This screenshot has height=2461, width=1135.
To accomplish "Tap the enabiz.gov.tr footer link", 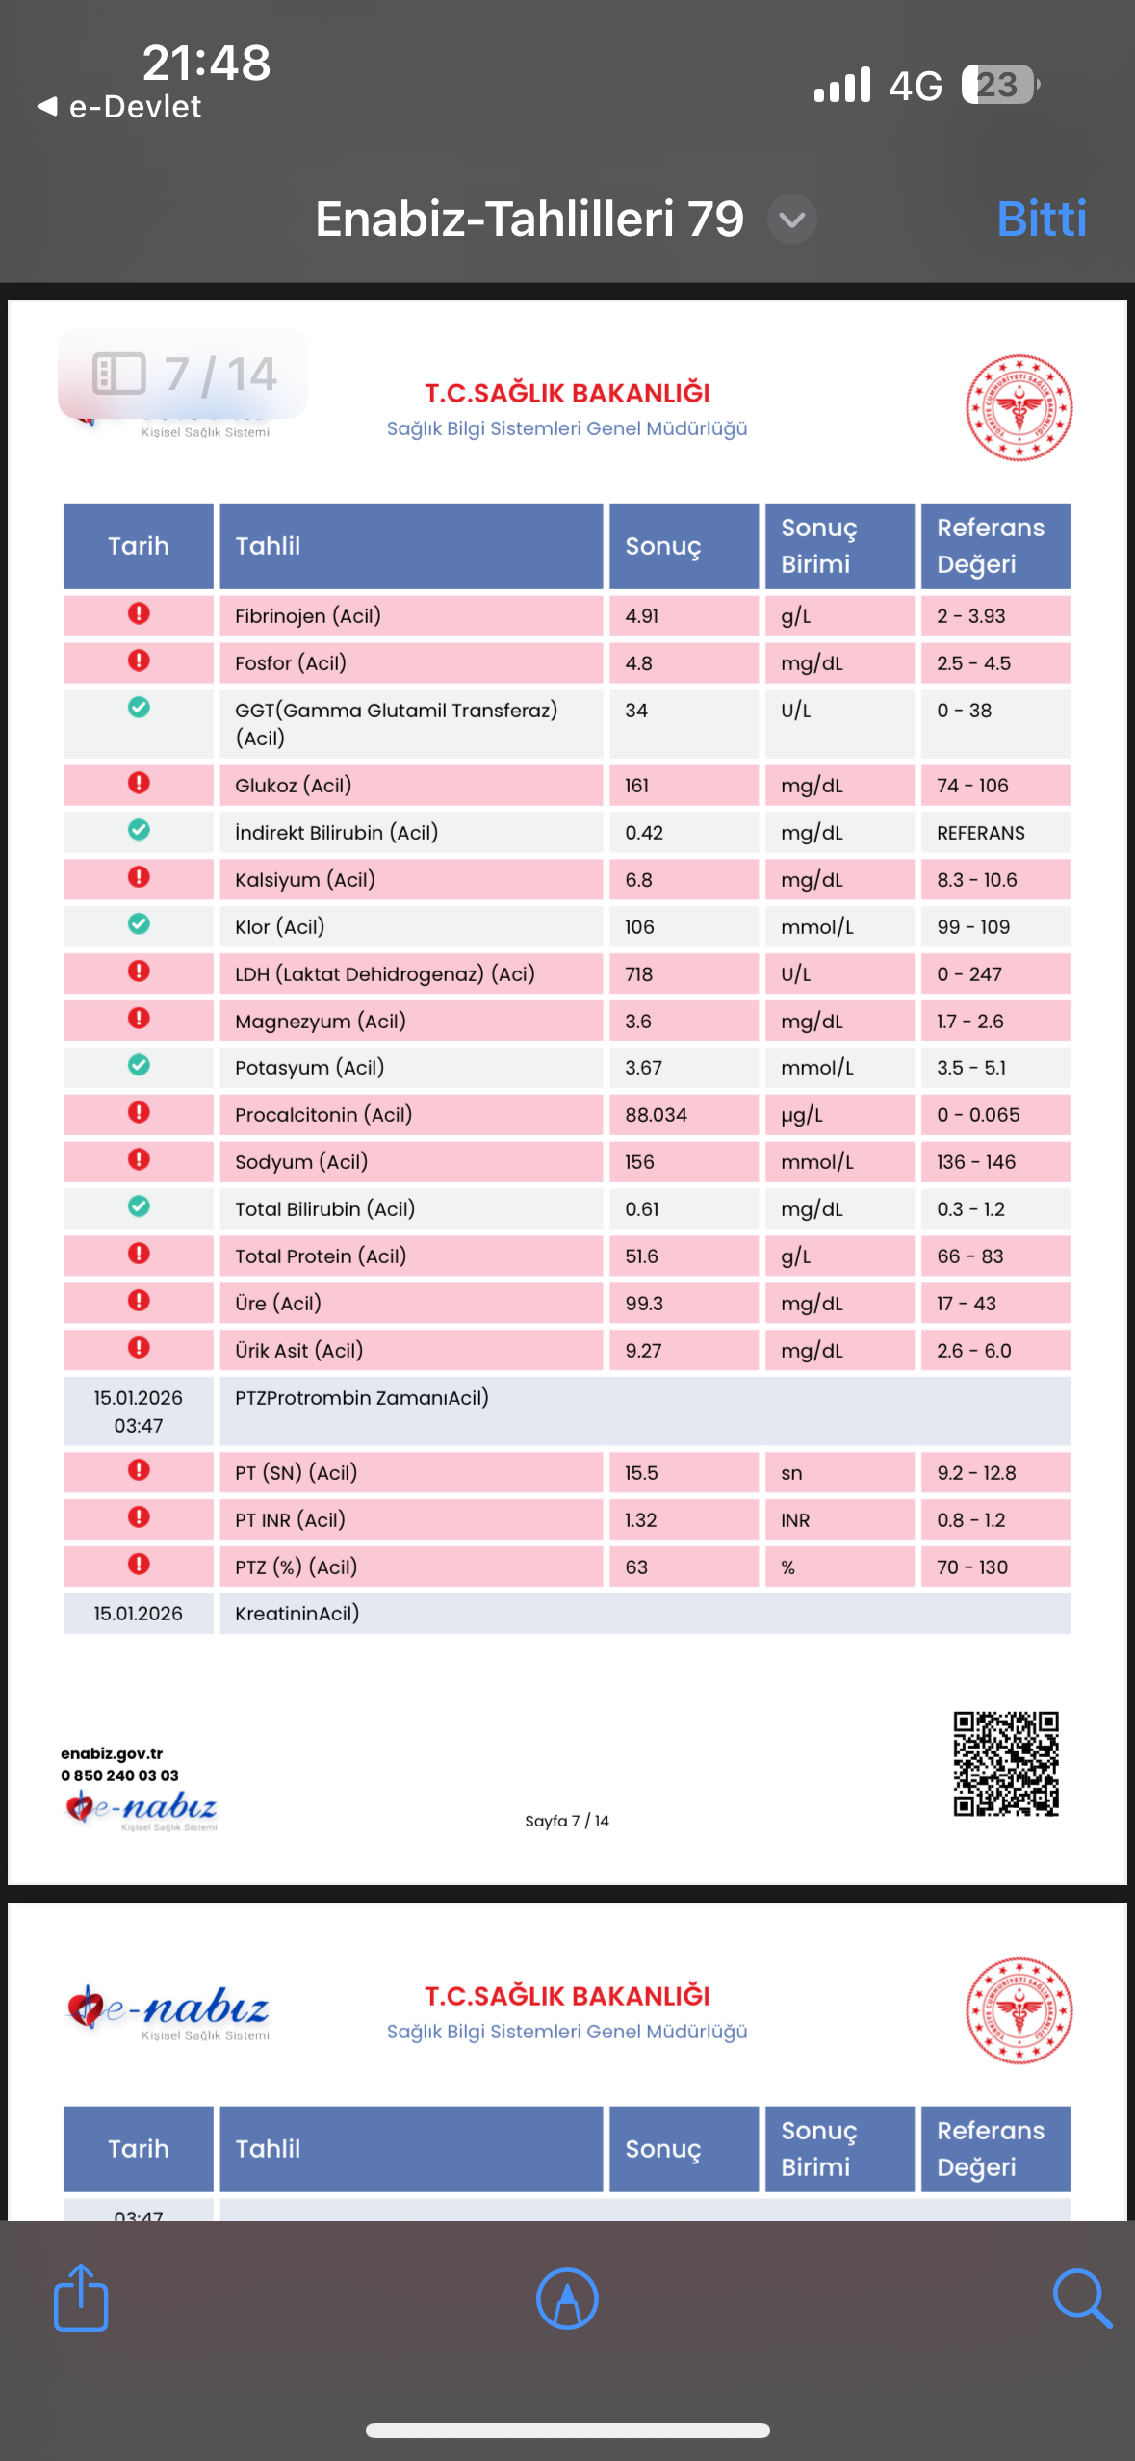I will (x=112, y=1753).
